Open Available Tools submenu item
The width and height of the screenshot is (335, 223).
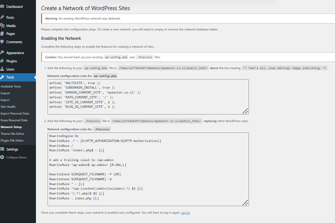point(11,86)
